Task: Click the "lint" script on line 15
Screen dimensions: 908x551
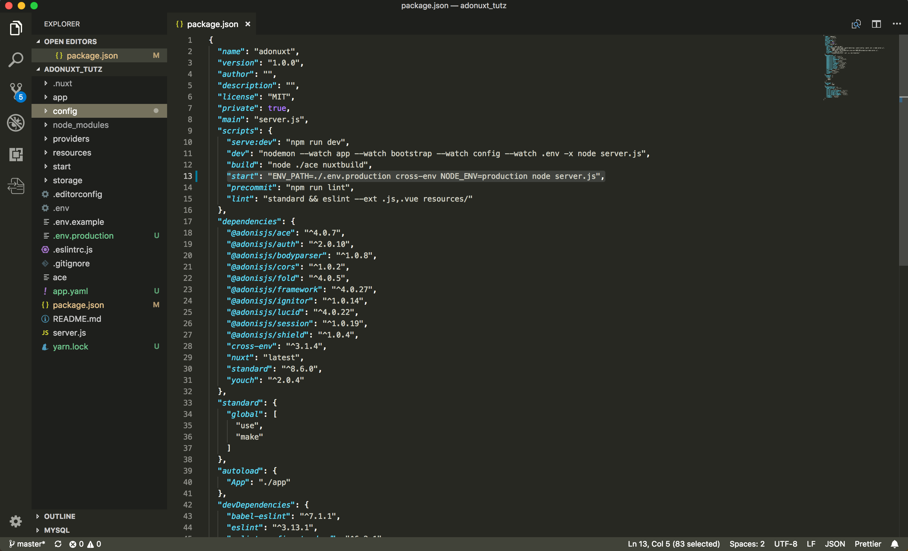Action: point(349,199)
